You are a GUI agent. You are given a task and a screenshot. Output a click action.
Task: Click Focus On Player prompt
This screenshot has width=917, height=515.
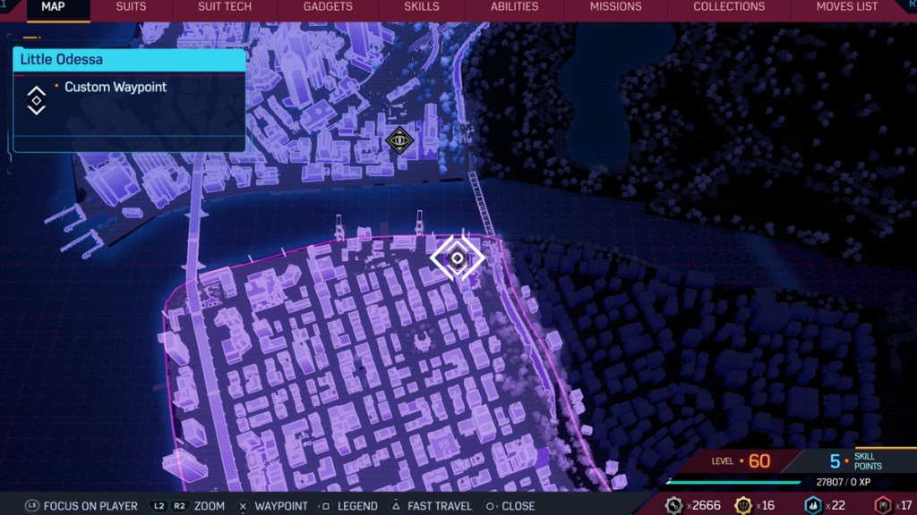81,506
